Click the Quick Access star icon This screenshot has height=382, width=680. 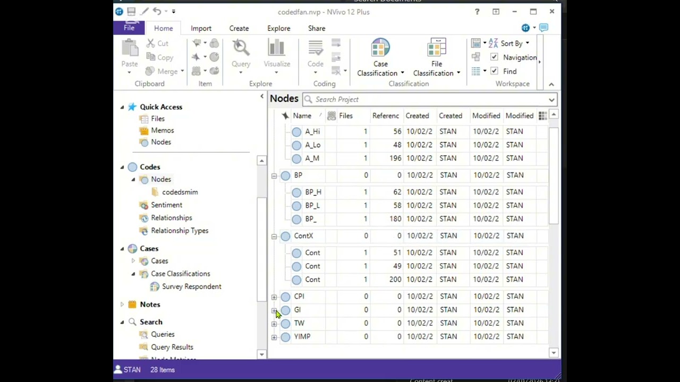pos(132,107)
